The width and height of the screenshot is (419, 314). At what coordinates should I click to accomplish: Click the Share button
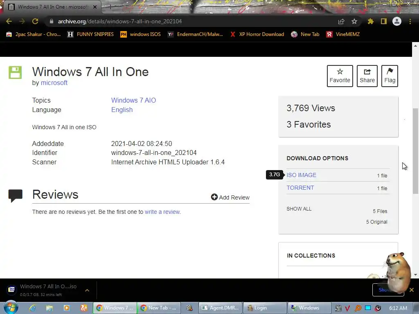(367, 76)
